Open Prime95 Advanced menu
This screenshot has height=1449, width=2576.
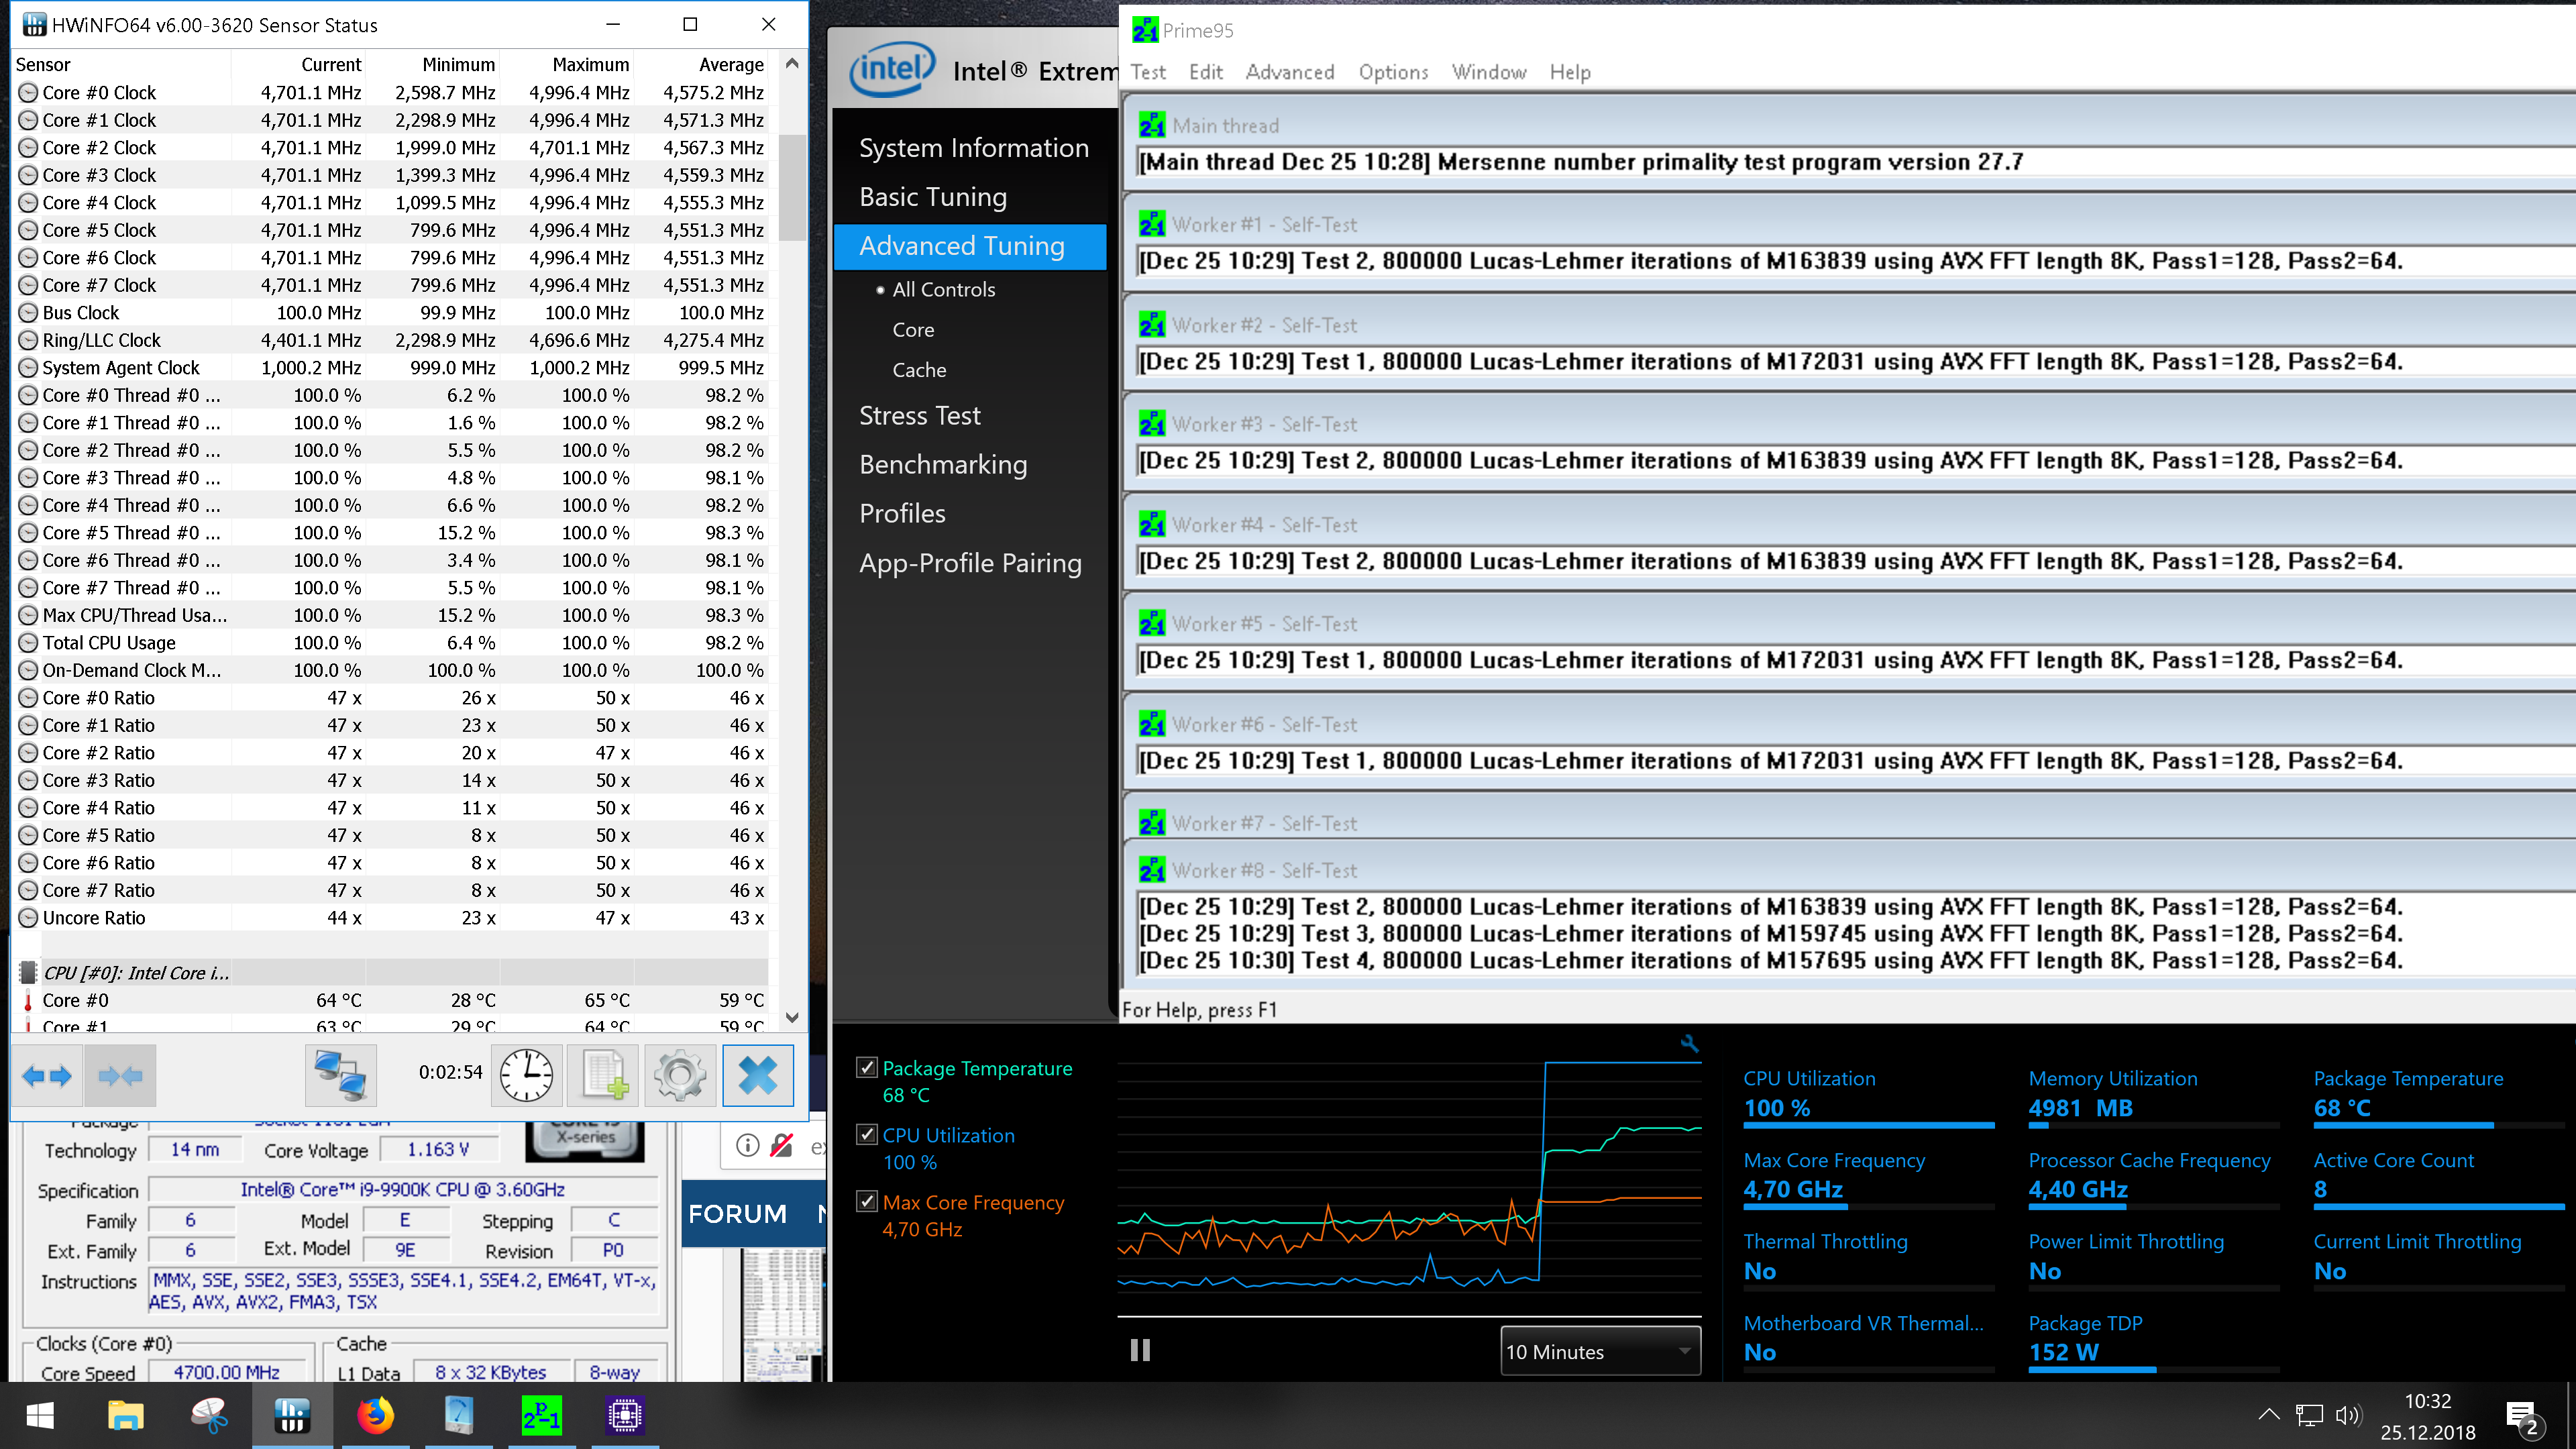click(x=1290, y=72)
